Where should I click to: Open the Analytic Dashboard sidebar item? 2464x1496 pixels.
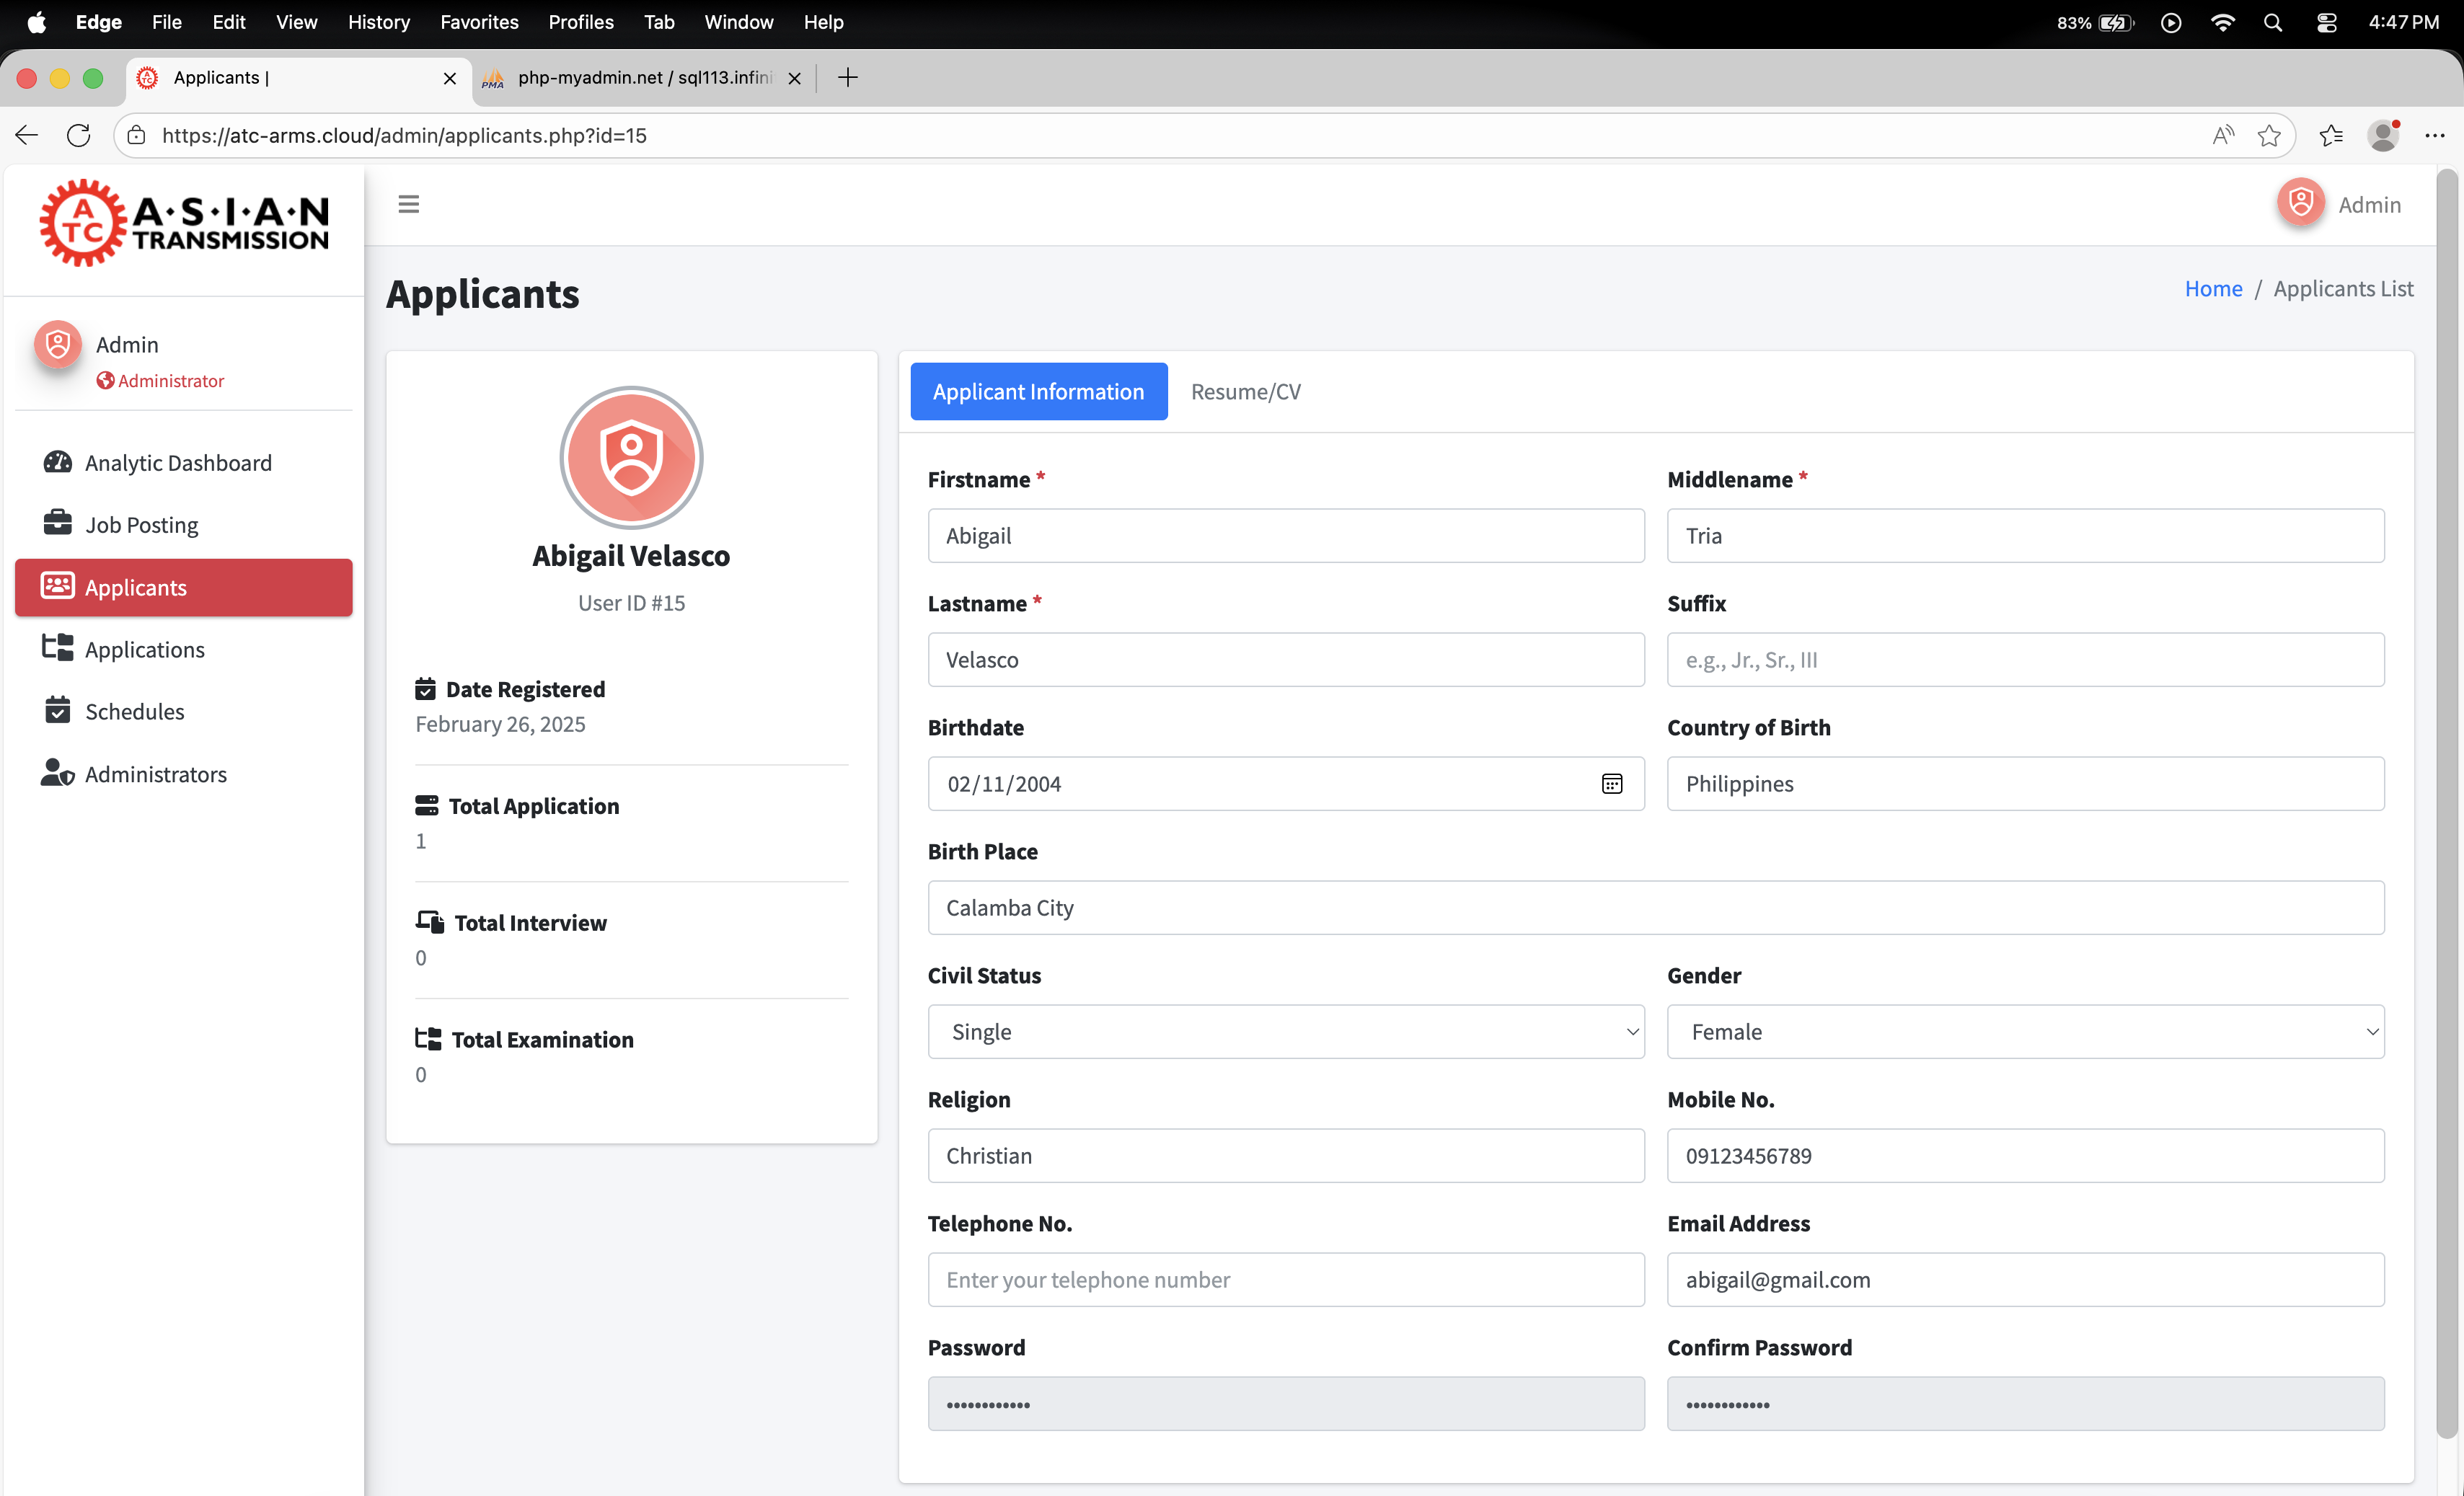[x=178, y=463]
